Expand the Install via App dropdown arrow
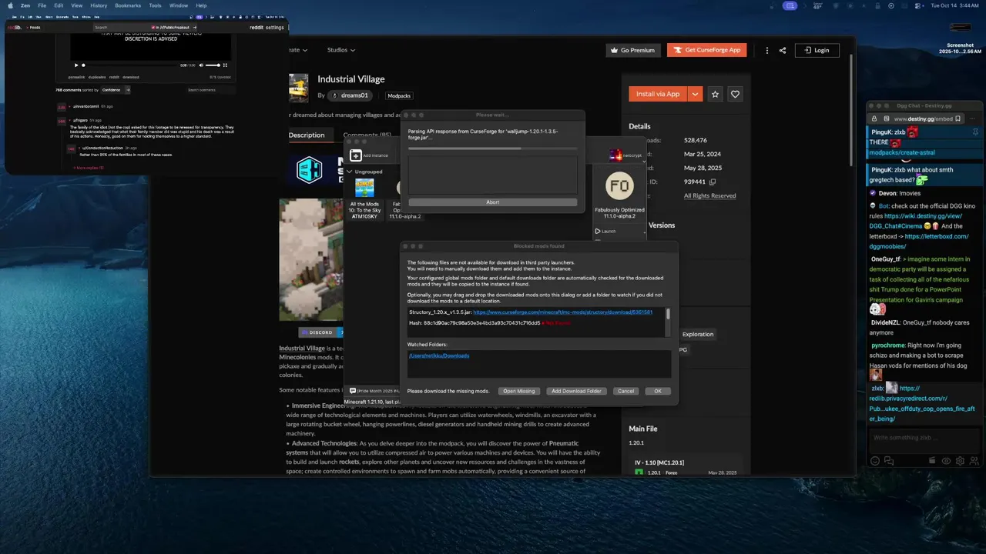The image size is (986, 554). tap(696, 94)
